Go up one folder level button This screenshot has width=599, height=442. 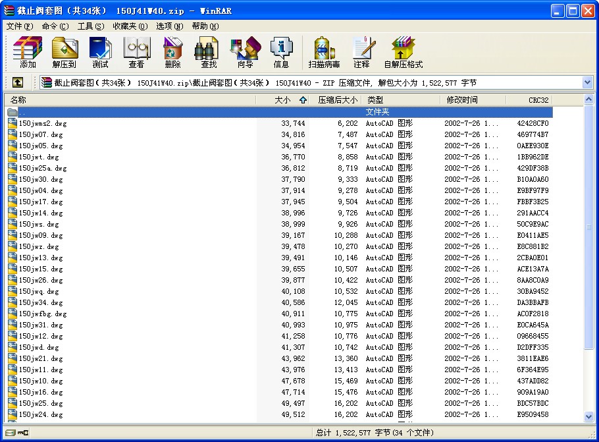coord(18,82)
